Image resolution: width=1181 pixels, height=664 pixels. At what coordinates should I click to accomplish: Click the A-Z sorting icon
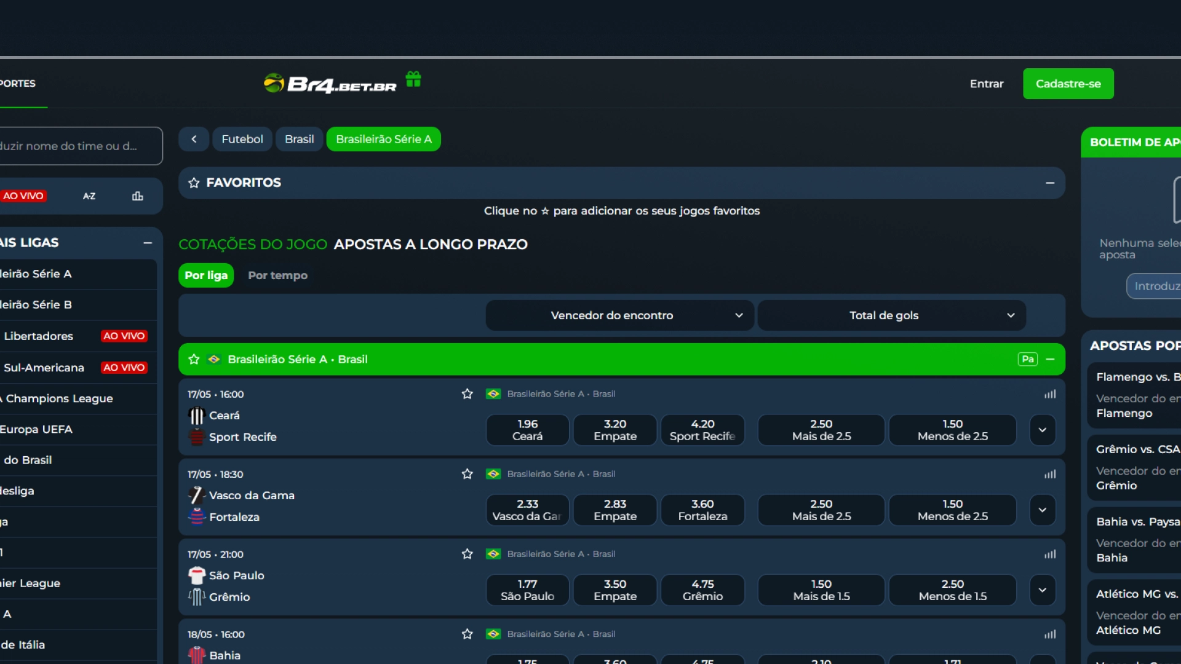coord(89,196)
